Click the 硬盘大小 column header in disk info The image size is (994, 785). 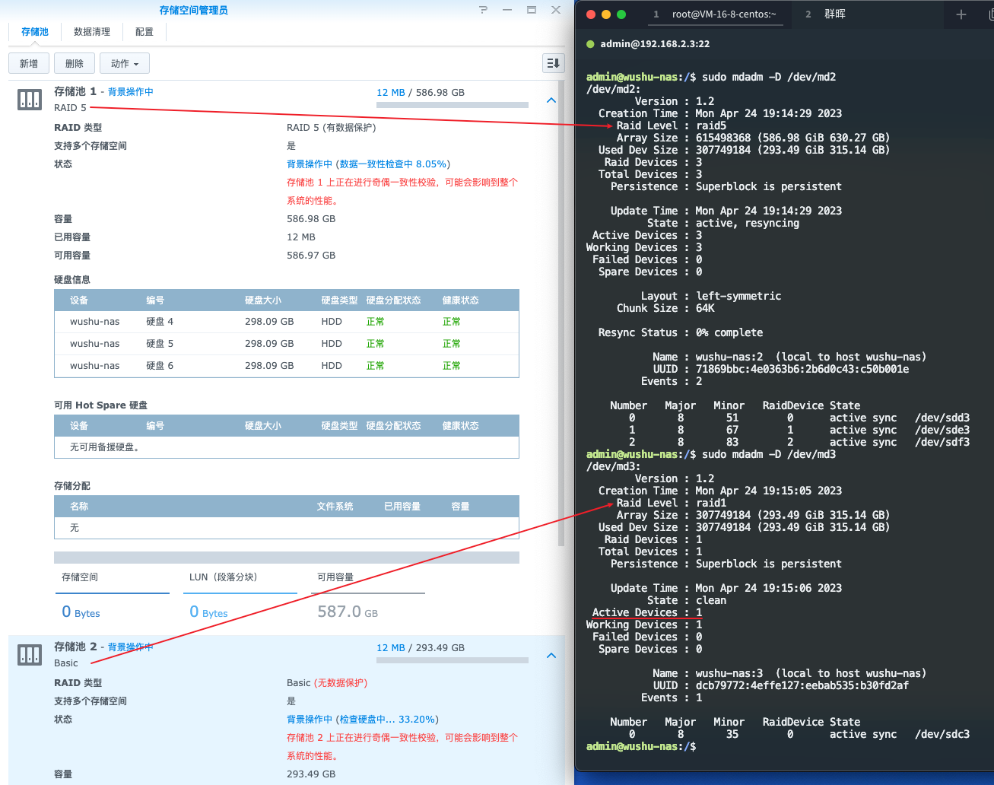pyautogui.click(x=263, y=300)
